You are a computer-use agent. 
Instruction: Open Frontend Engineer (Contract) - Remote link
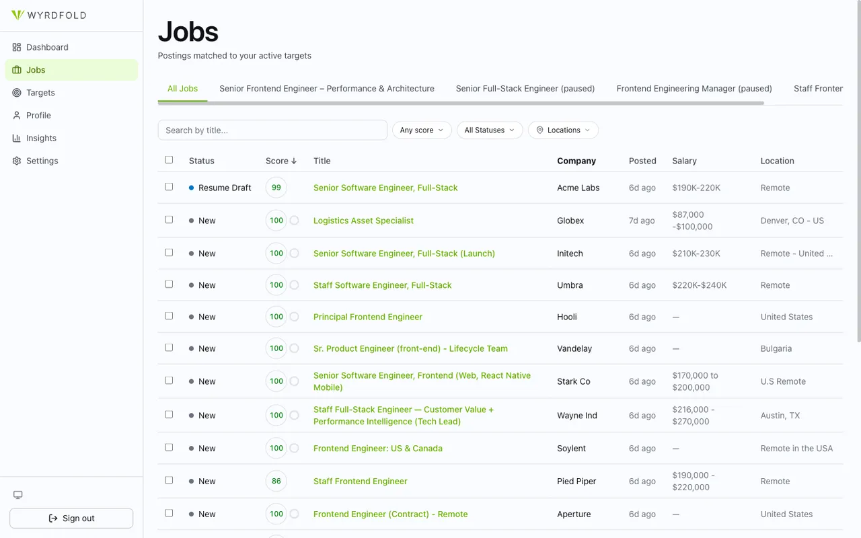tap(390, 514)
